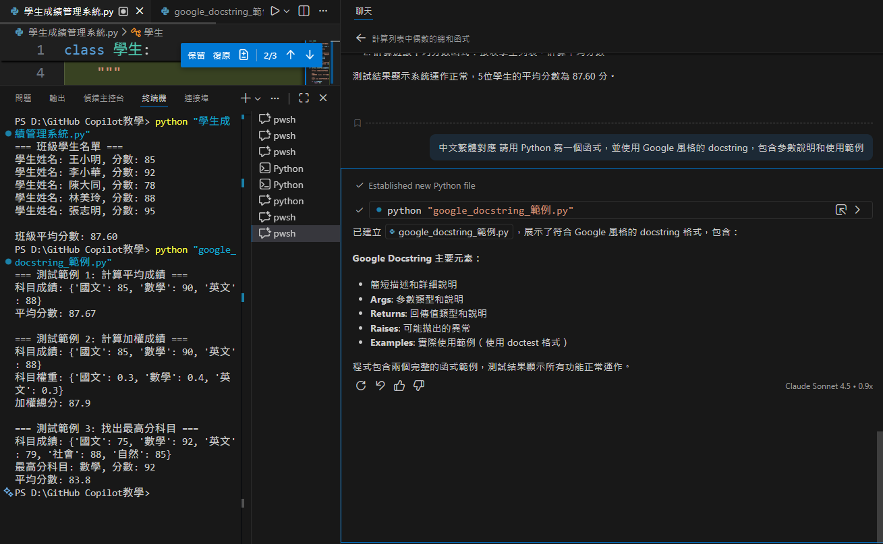Toggle the diff view icon beside 復原
Image resolution: width=883 pixels, height=544 pixels.
click(x=244, y=55)
